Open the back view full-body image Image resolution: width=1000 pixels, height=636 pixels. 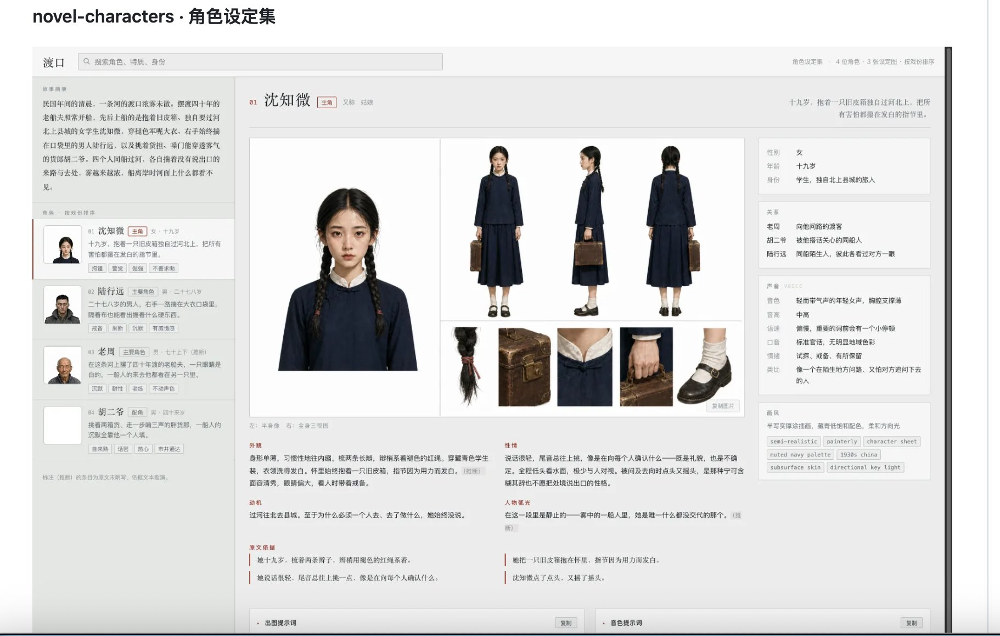[673, 231]
